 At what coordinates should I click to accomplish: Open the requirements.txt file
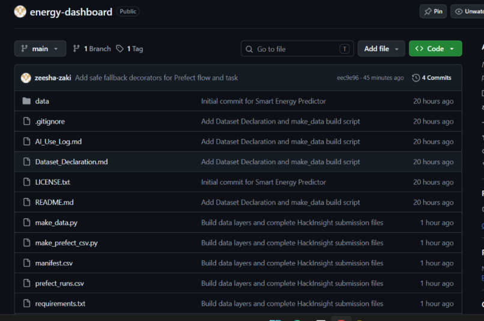(60, 304)
